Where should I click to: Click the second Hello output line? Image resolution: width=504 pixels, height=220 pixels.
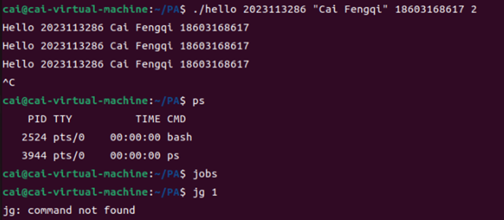pos(125,46)
